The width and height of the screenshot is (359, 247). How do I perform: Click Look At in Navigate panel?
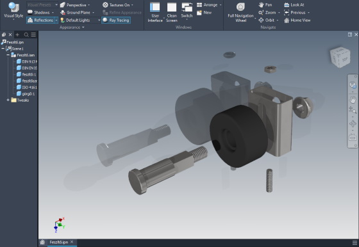[294, 4]
